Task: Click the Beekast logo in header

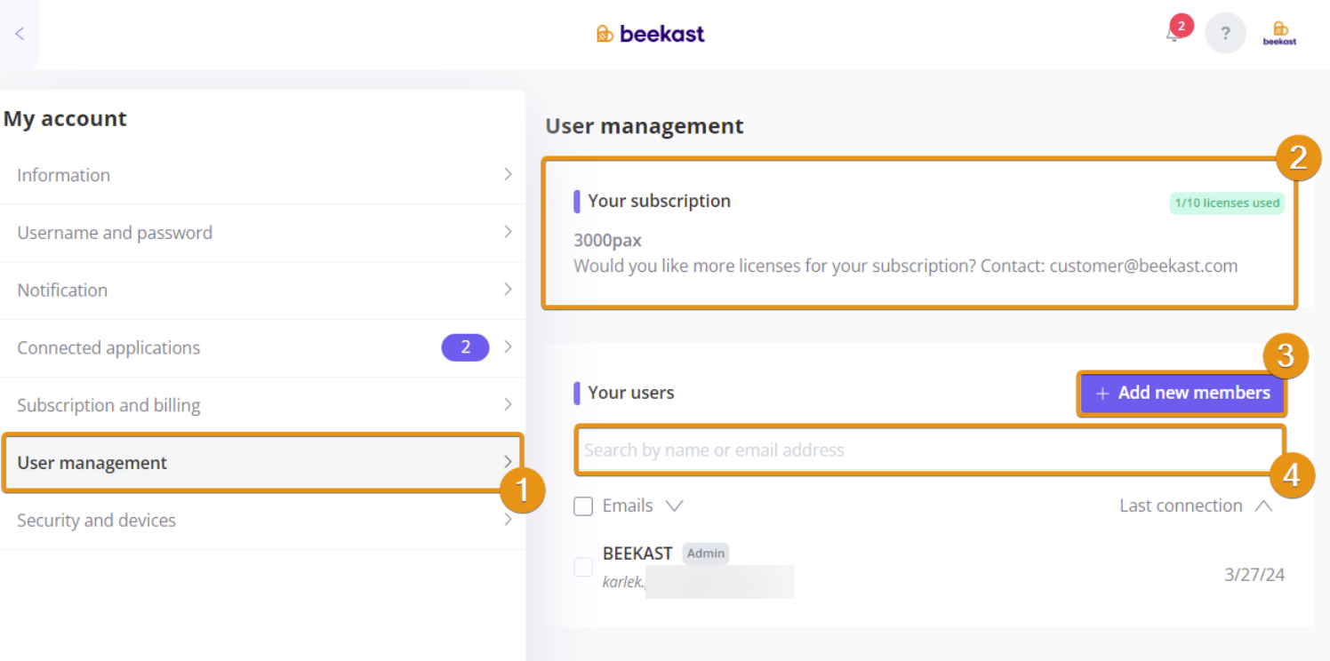Action: click(x=651, y=34)
